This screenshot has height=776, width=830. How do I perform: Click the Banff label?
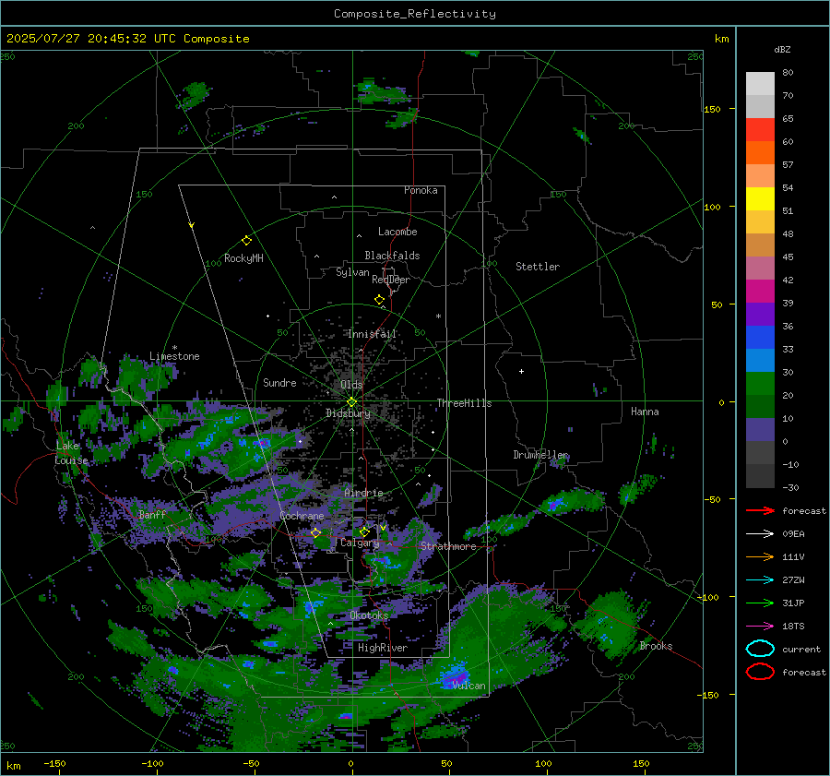pyautogui.click(x=152, y=514)
